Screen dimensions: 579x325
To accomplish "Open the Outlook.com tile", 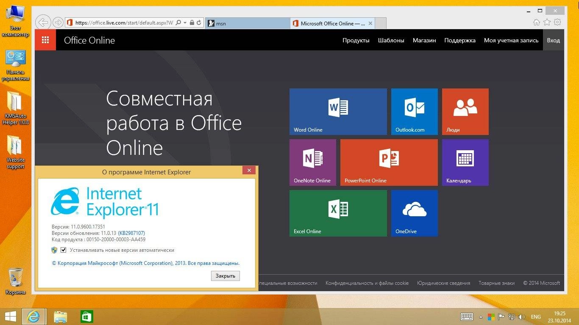I will point(414,111).
